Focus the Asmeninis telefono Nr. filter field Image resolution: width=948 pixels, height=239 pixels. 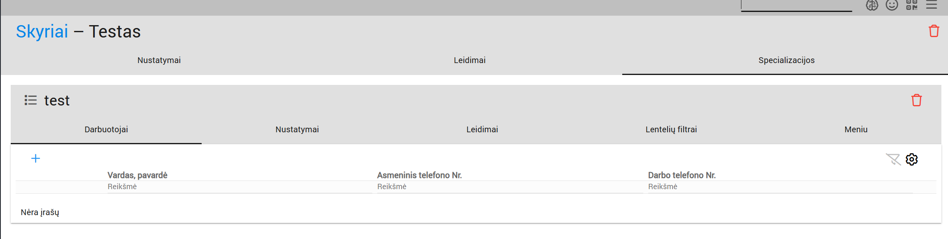click(x=509, y=187)
